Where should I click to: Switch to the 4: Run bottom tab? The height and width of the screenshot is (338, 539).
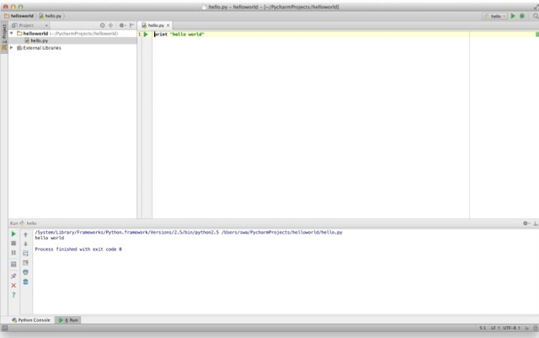(x=68, y=320)
